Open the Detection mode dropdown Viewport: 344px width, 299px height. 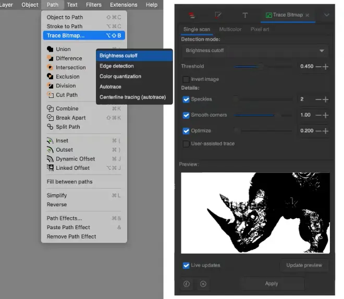(255, 51)
